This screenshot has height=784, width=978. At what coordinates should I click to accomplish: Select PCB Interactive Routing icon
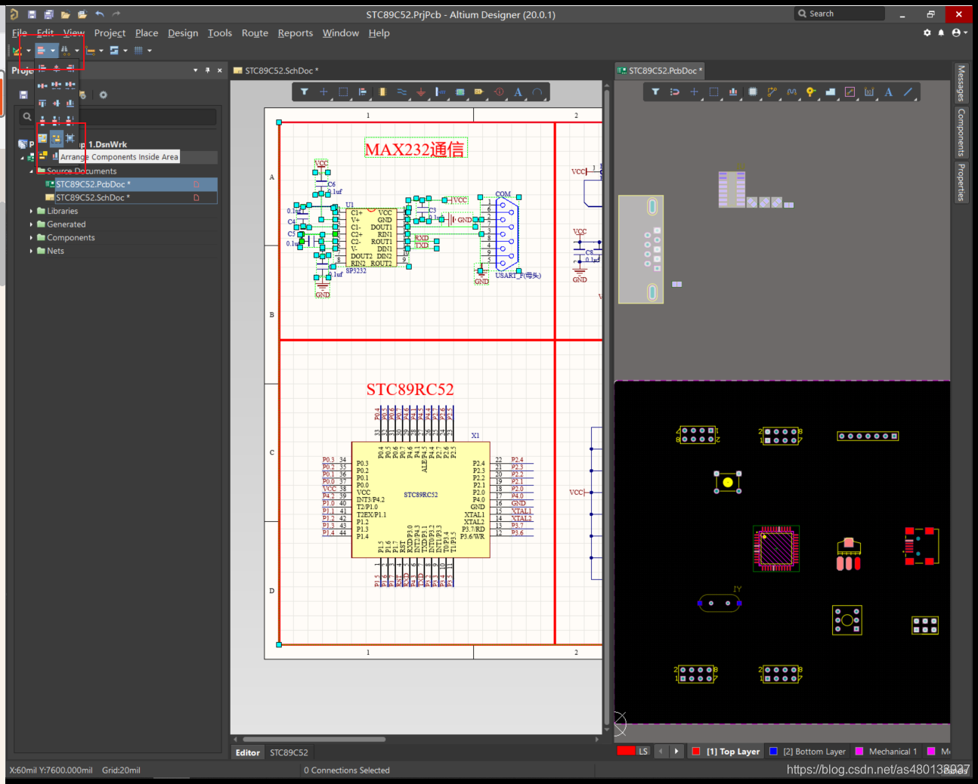point(772,92)
